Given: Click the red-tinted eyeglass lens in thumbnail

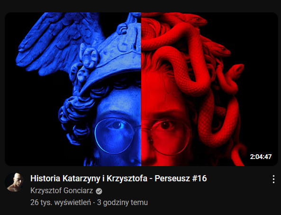Looking at the screenshot, I should click(x=170, y=137).
